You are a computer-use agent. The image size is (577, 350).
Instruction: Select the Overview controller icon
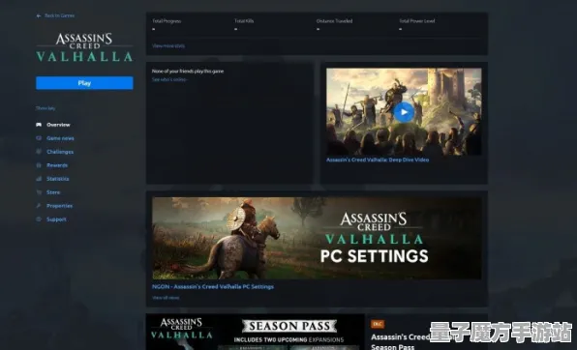click(39, 125)
